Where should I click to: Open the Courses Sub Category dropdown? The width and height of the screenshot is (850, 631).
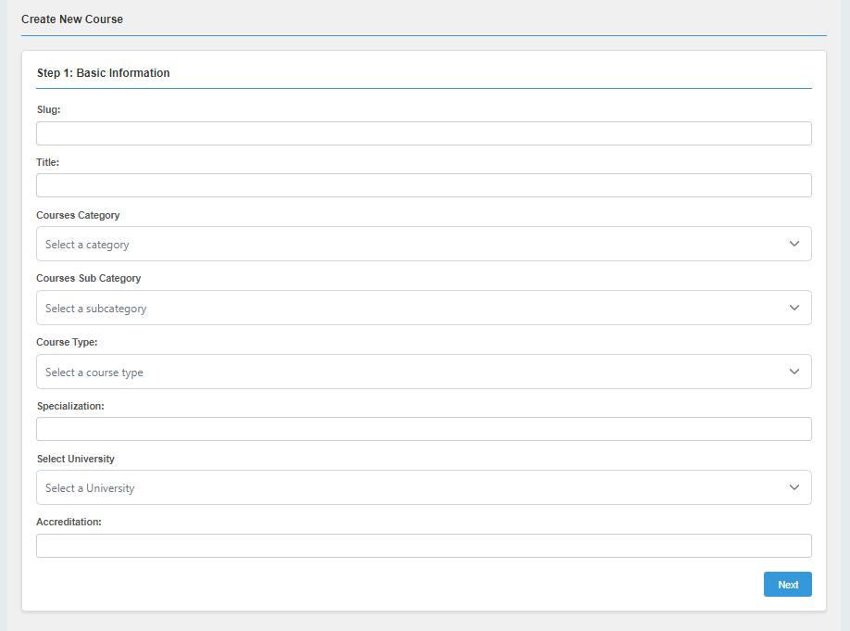(x=423, y=307)
